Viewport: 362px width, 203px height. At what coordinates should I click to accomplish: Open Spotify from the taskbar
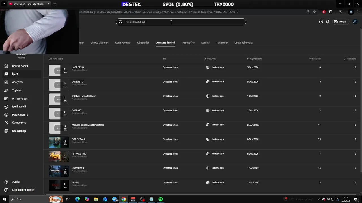pyautogui.click(x=161, y=199)
